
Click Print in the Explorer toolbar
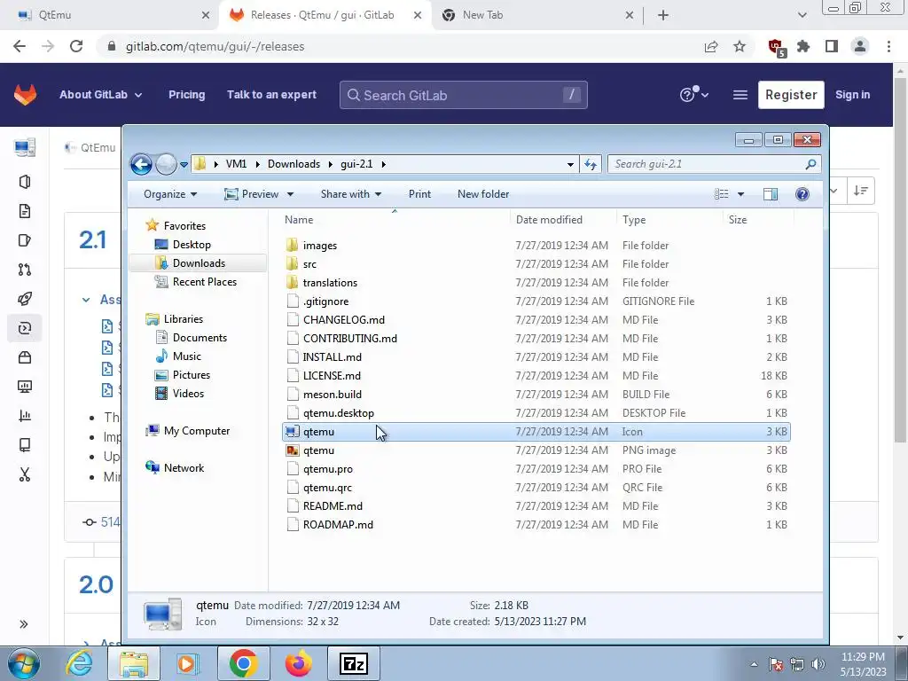419,194
